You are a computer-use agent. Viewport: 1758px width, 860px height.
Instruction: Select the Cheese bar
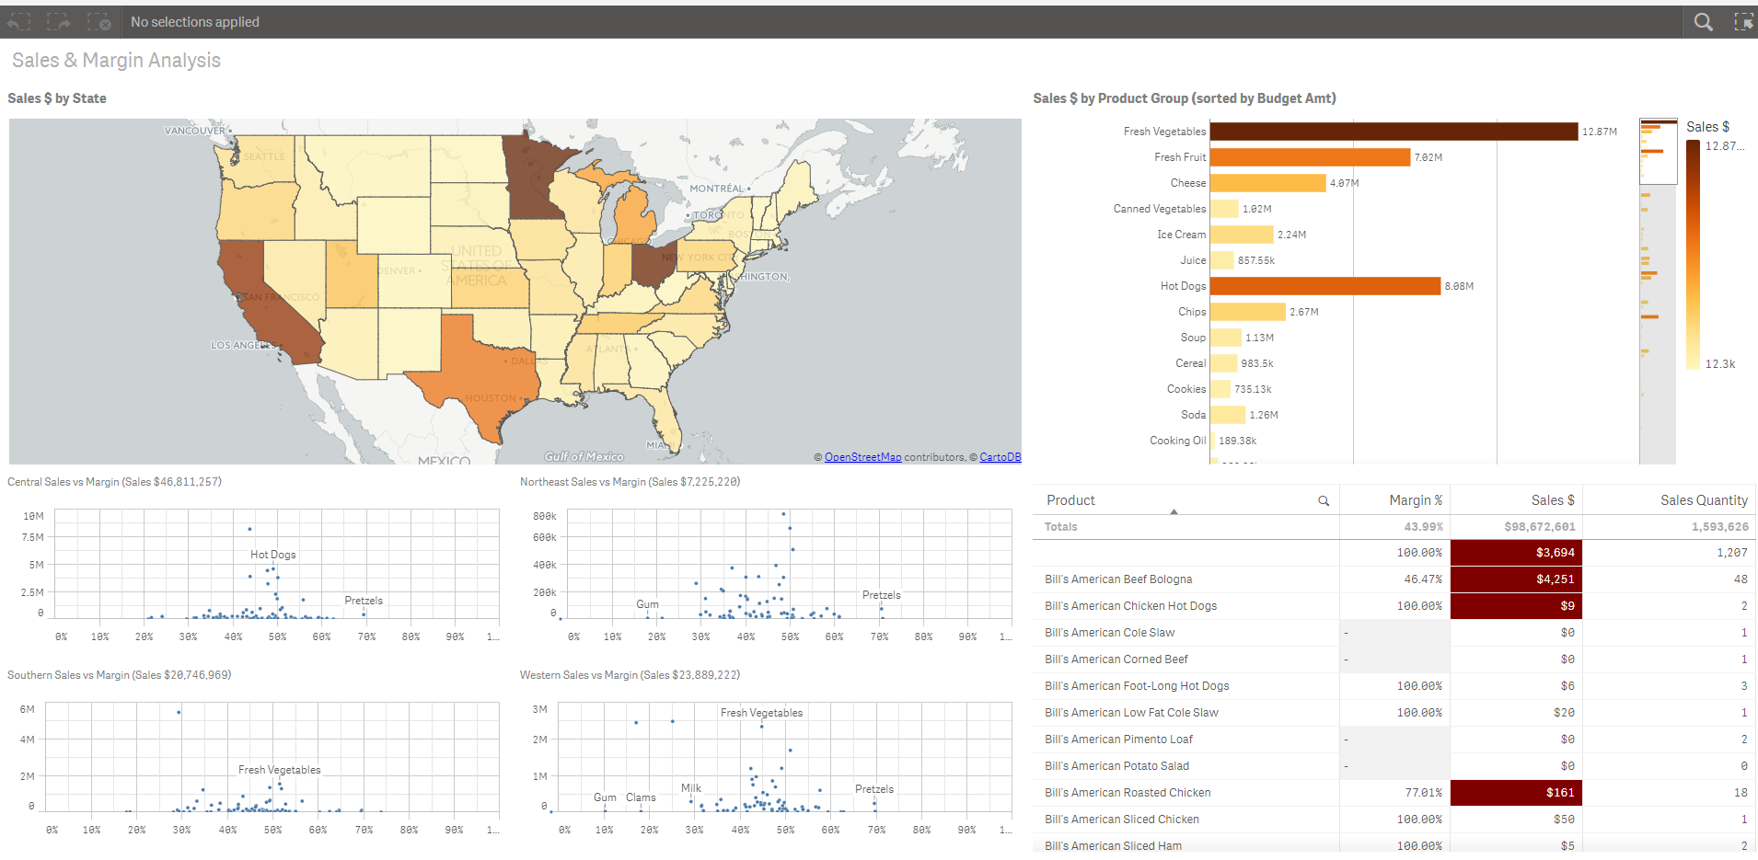click(x=1268, y=183)
